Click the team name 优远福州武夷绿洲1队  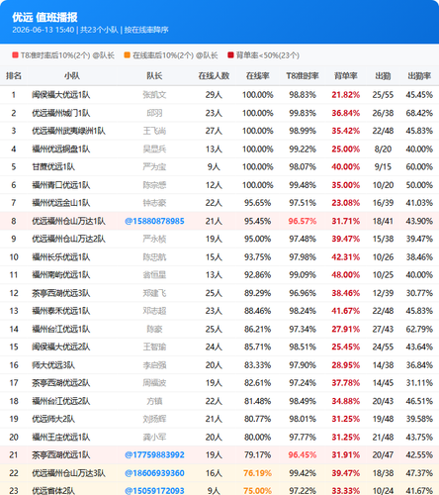(x=68, y=131)
